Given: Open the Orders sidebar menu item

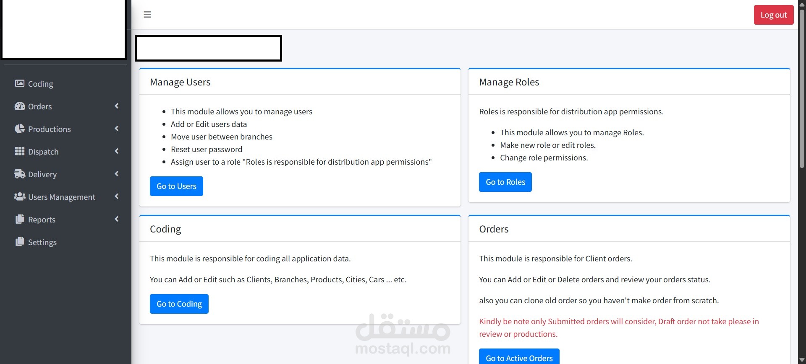Looking at the screenshot, I should 65,106.
